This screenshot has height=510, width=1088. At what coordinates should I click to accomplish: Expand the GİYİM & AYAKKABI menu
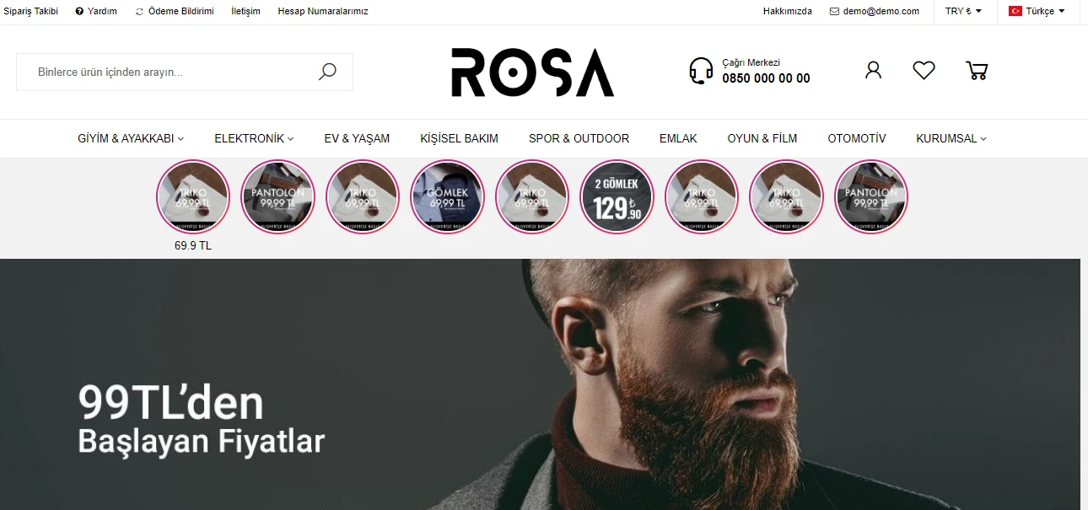[131, 138]
